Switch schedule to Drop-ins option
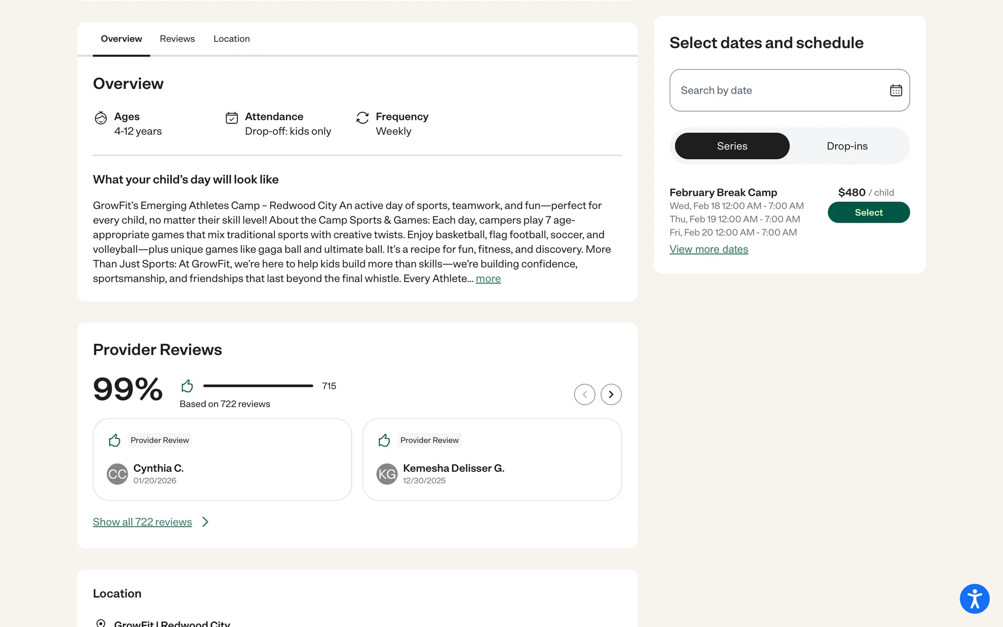This screenshot has height=627, width=1003. (x=847, y=146)
